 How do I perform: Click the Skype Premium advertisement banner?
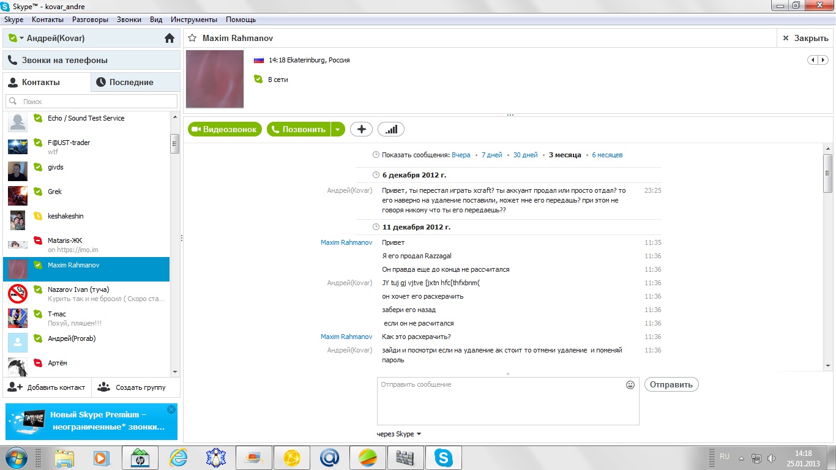point(91,421)
